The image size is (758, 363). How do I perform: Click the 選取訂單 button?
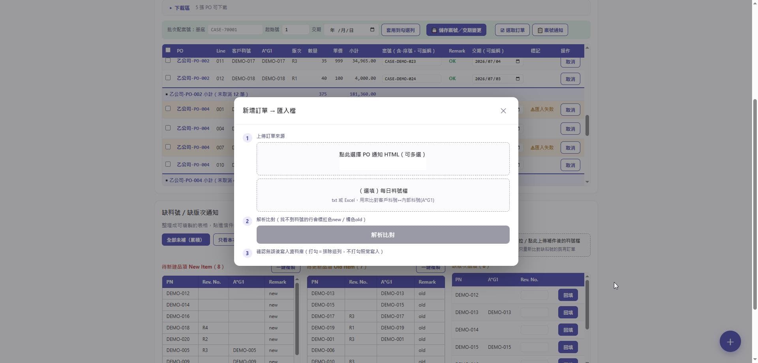512,30
